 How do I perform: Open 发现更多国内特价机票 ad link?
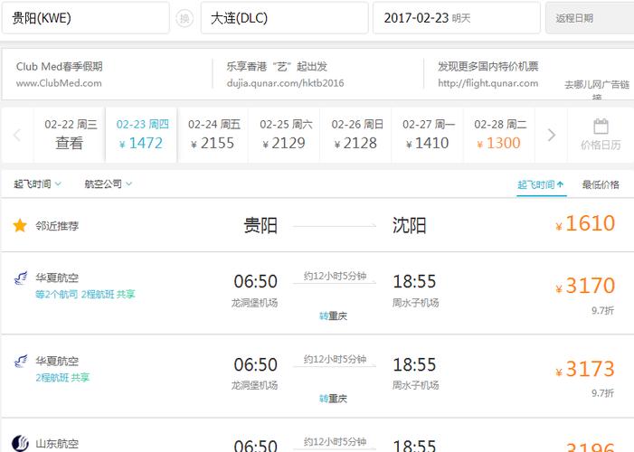[488, 66]
